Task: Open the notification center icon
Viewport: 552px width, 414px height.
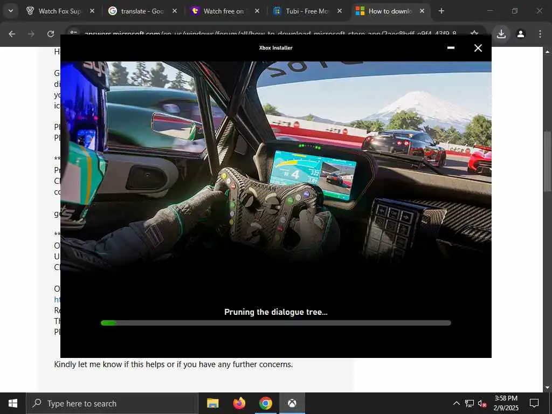Action: click(x=534, y=403)
